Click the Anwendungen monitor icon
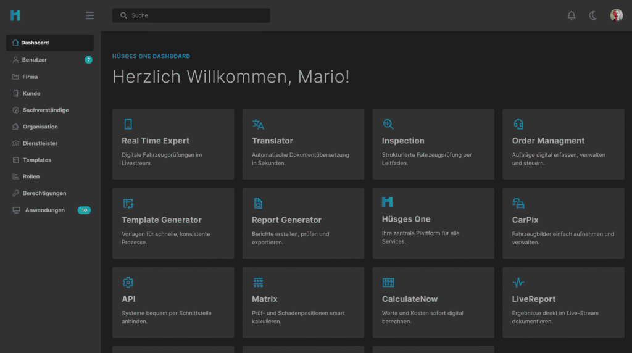The height and width of the screenshot is (353, 632). pyautogui.click(x=16, y=210)
